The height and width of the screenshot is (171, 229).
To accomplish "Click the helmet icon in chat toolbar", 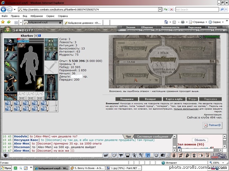I will tap(163, 155).
